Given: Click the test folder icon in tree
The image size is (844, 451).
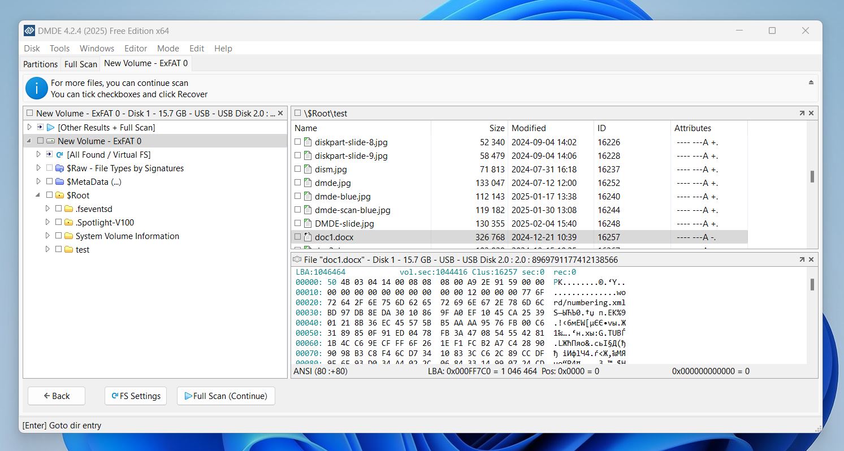Looking at the screenshot, I should [x=68, y=250].
